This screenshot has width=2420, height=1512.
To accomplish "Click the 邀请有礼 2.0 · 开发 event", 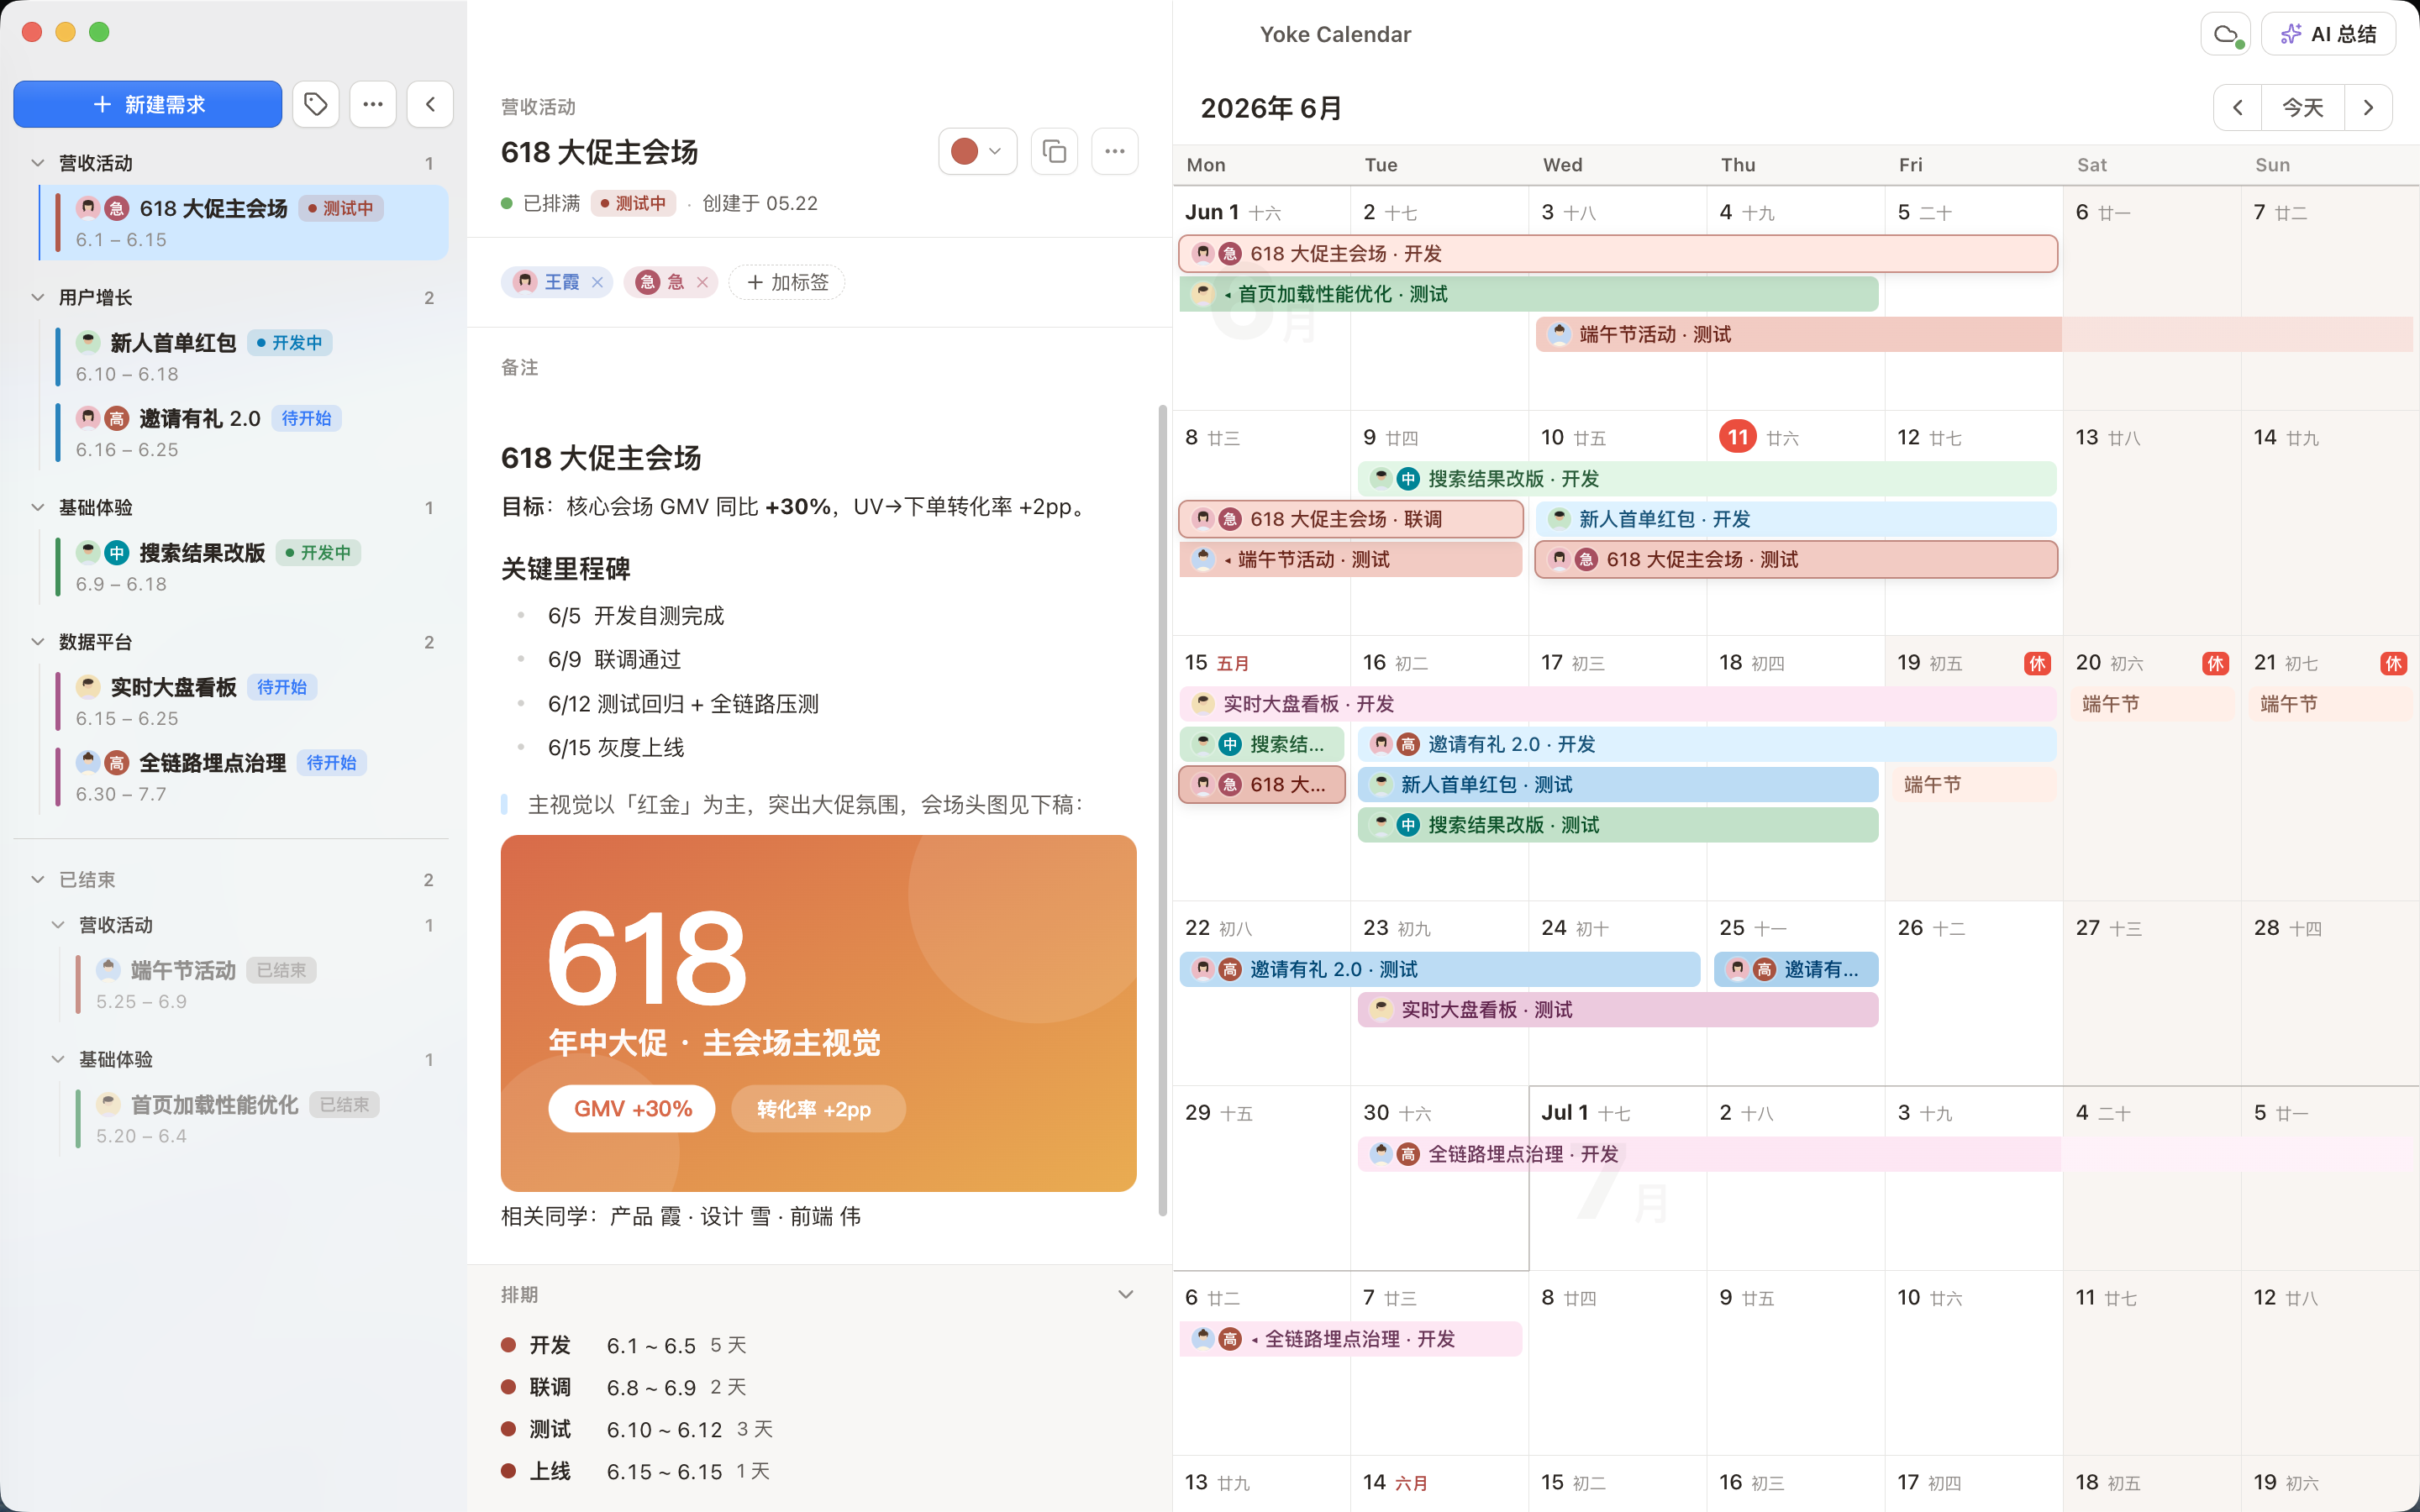I will coord(1707,744).
